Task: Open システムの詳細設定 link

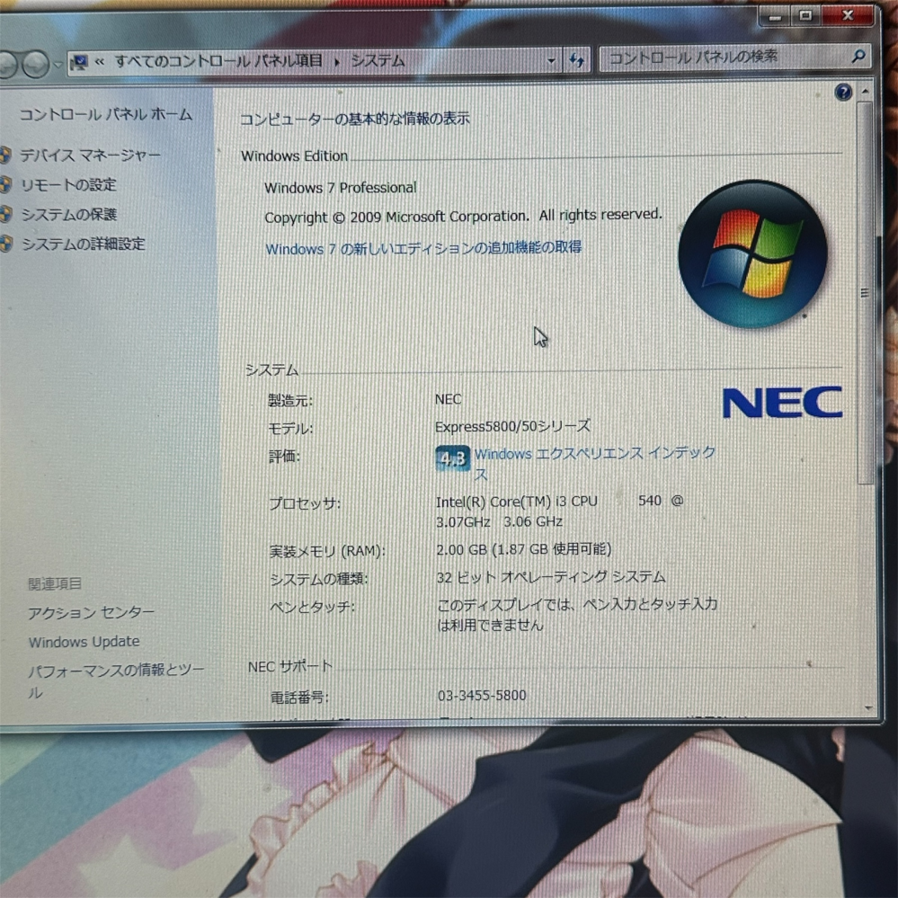Action: point(84,244)
